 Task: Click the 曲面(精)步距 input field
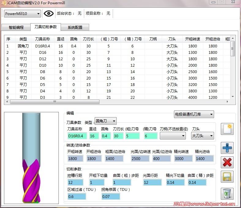[x=197, y=183]
